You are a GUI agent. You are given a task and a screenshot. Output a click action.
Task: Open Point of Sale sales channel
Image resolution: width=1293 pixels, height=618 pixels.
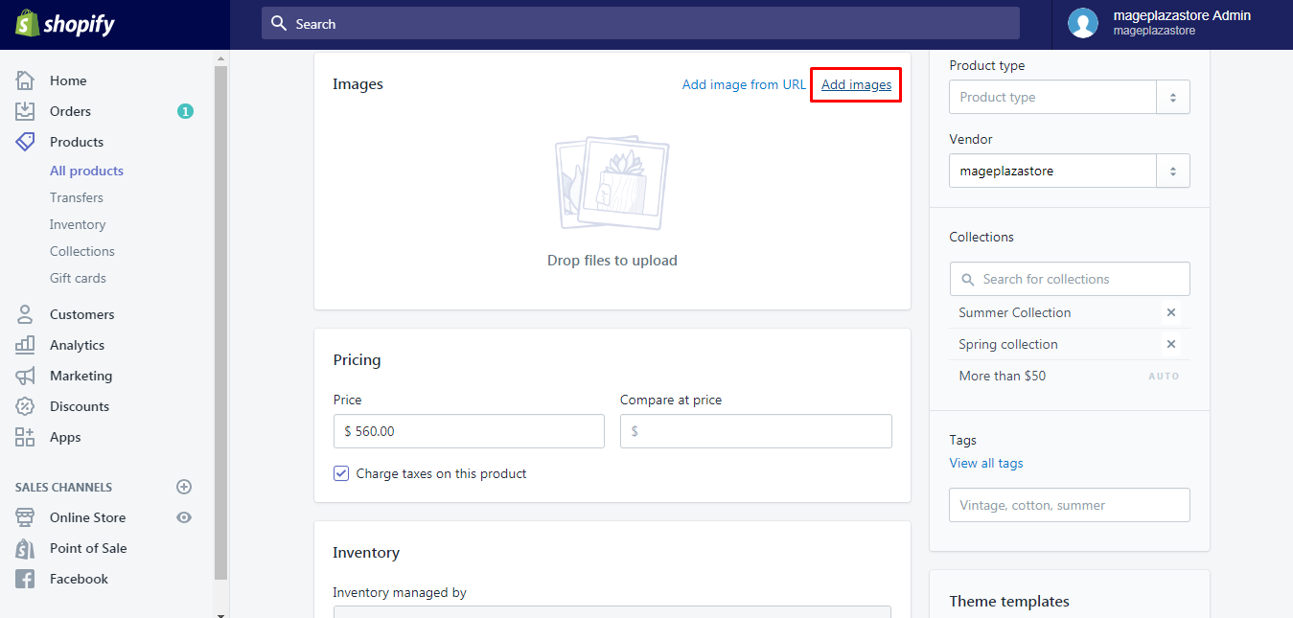tap(88, 548)
